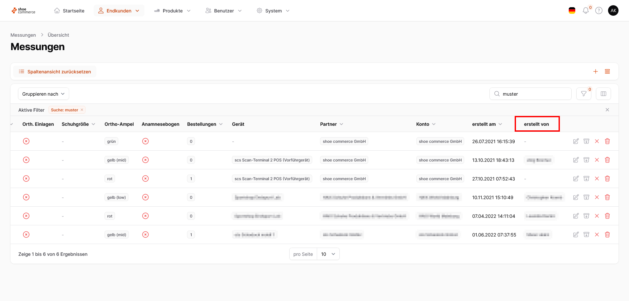The height and width of the screenshot is (301, 629).
Task: Click the German flag language icon
Action: click(572, 11)
